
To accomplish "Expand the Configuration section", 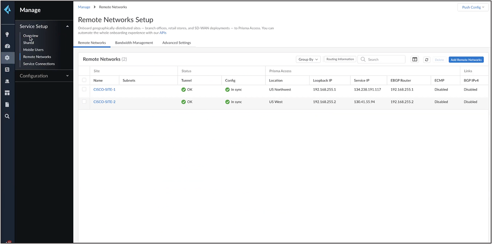I will pyautogui.click(x=67, y=76).
